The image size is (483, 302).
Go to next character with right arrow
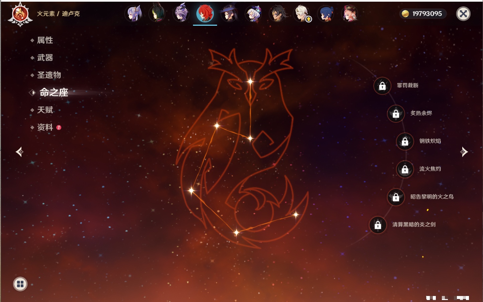click(464, 152)
